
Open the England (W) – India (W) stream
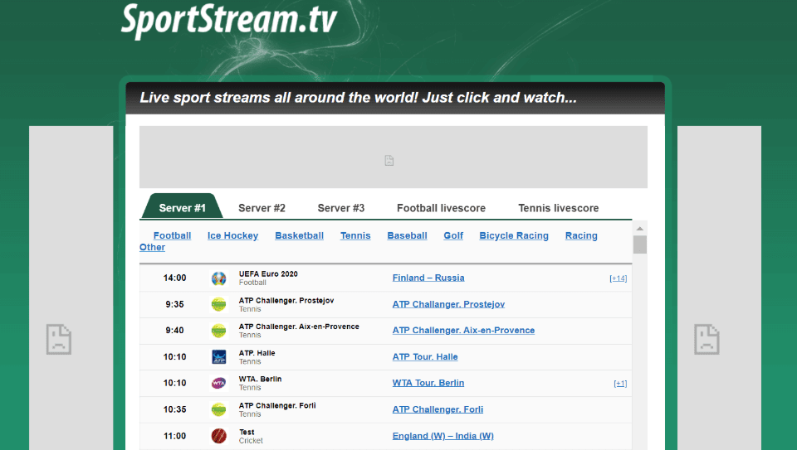[x=443, y=435]
